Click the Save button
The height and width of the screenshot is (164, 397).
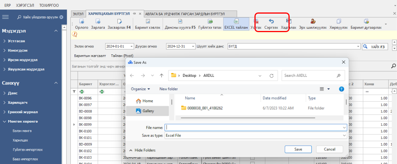[x=298, y=149]
